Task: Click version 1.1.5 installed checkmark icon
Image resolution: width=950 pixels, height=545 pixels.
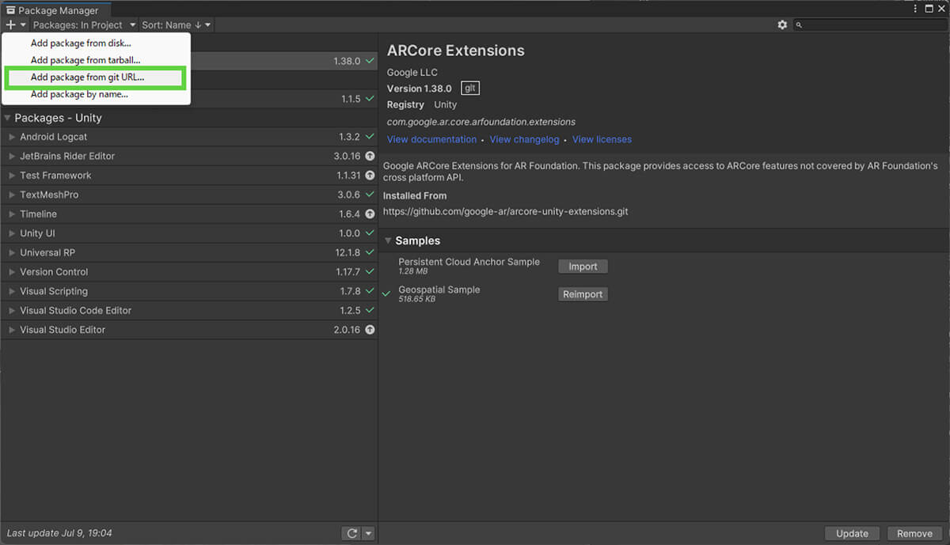Action: click(370, 99)
